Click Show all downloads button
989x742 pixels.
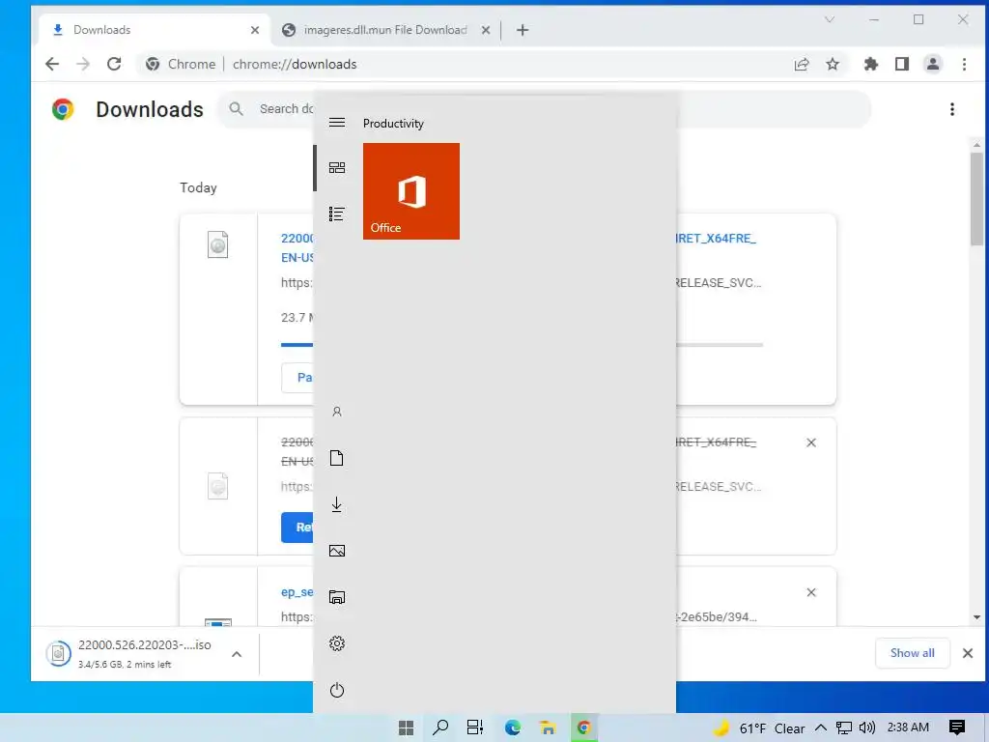point(912,653)
